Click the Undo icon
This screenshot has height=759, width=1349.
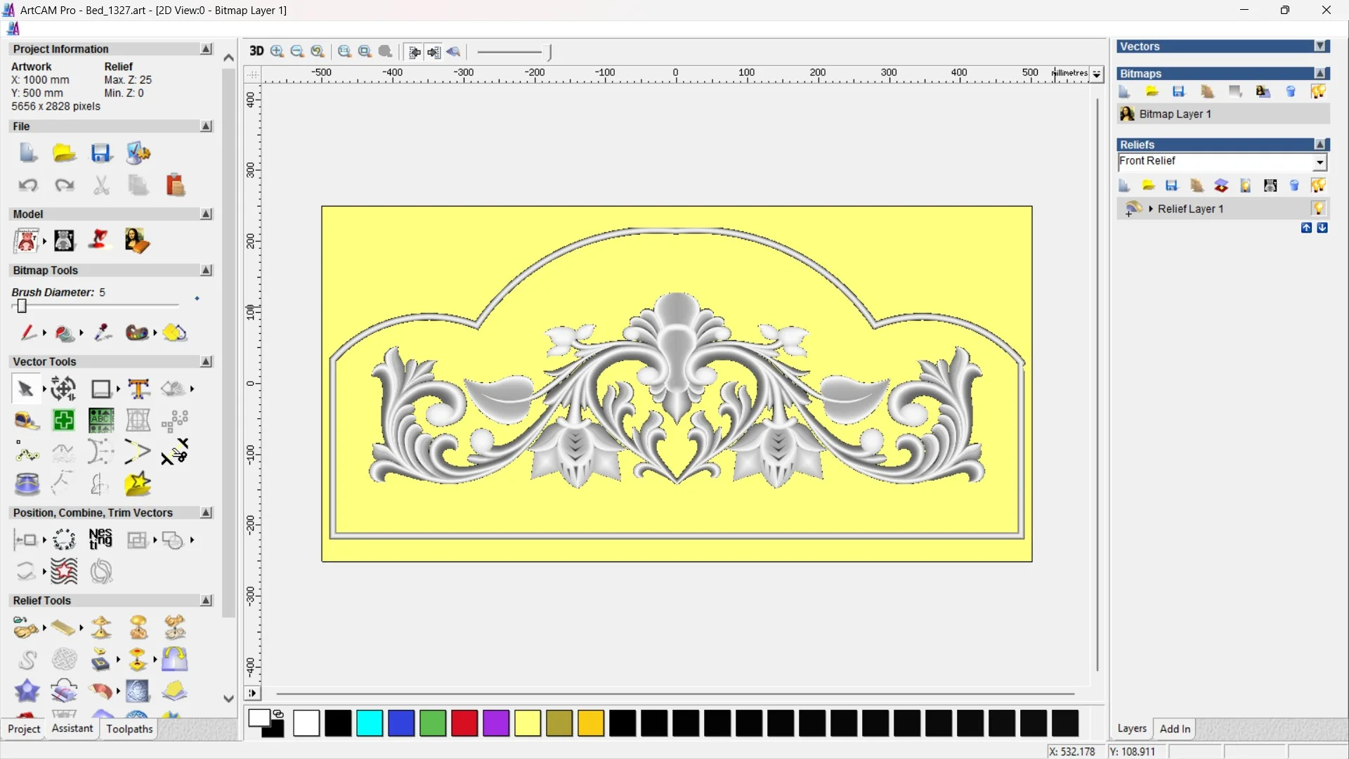(28, 186)
